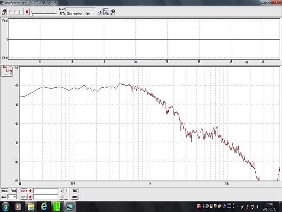Toggle the OVL1 overlay button

coord(24,190)
